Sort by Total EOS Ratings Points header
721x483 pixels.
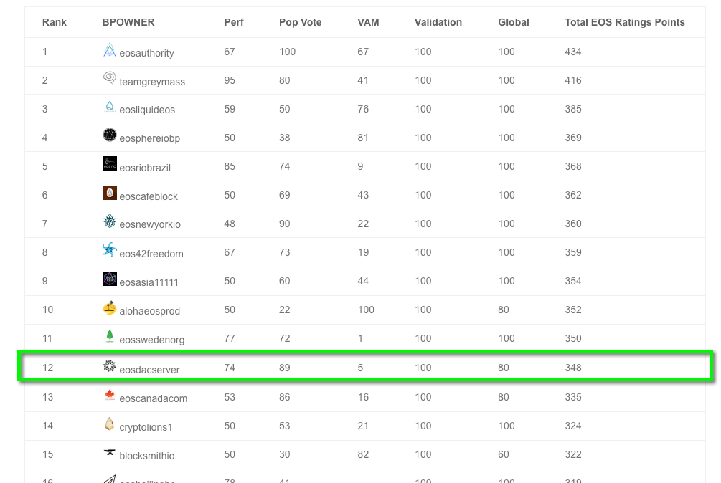tap(625, 22)
